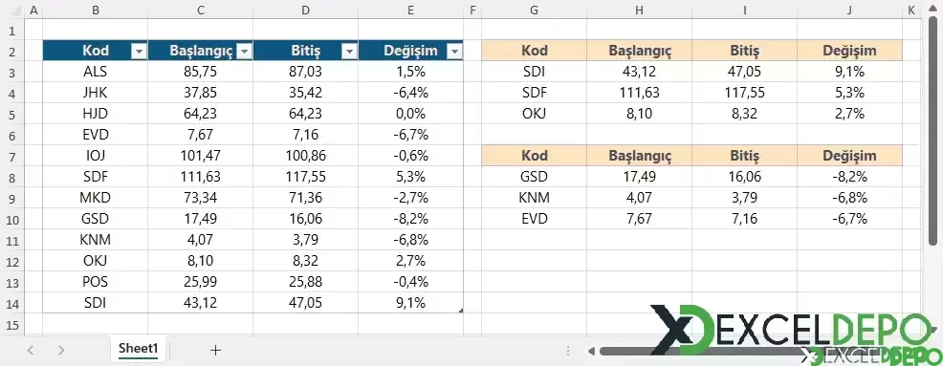Select row 7 header
The width and height of the screenshot is (943, 366).
click(x=12, y=157)
